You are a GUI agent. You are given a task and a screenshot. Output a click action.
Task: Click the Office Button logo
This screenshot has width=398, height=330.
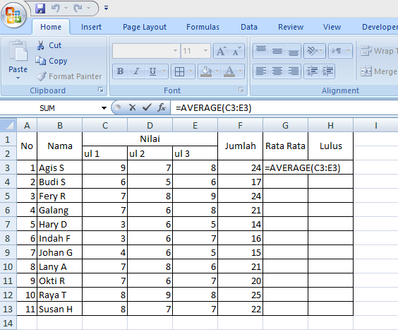click(x=13, y=15)
